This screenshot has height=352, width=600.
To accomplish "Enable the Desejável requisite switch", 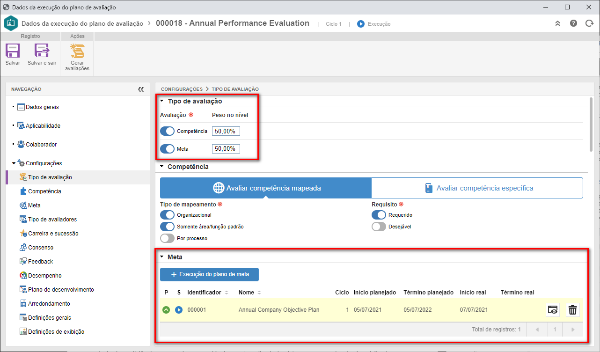I will [x=379, y=227].
